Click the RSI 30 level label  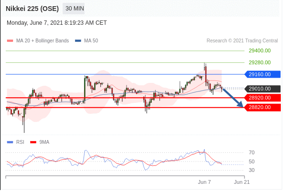[252, 170]
